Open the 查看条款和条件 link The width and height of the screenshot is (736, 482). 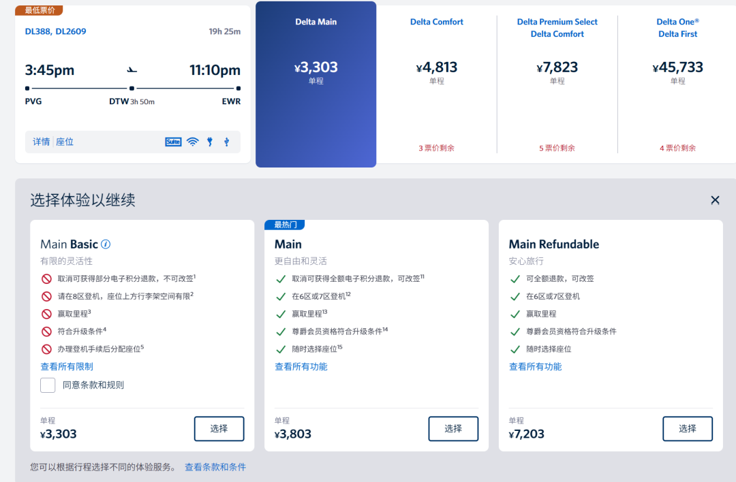[x=215, y=467]
